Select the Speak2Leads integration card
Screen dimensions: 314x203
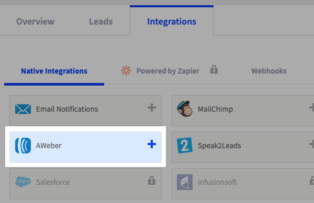(x=242, y=147)
